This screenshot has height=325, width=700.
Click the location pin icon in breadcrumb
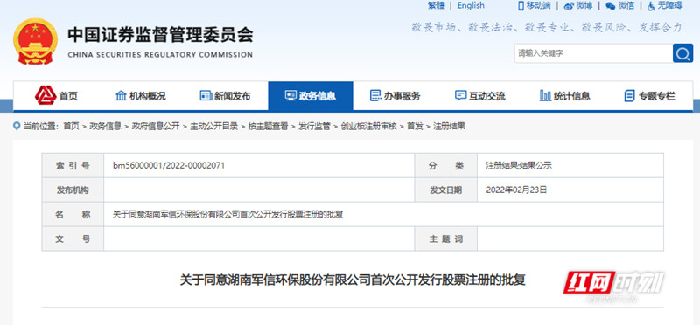(x=17, y=126)
